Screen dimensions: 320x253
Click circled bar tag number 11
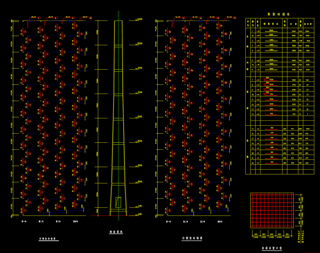[x=183, y=18]
